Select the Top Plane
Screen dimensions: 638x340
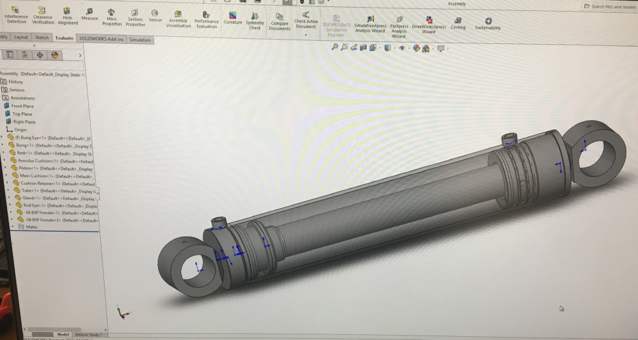(x=19, y=114)
